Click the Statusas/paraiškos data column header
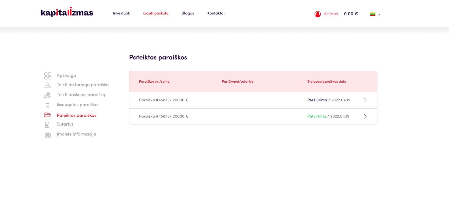 327,81
